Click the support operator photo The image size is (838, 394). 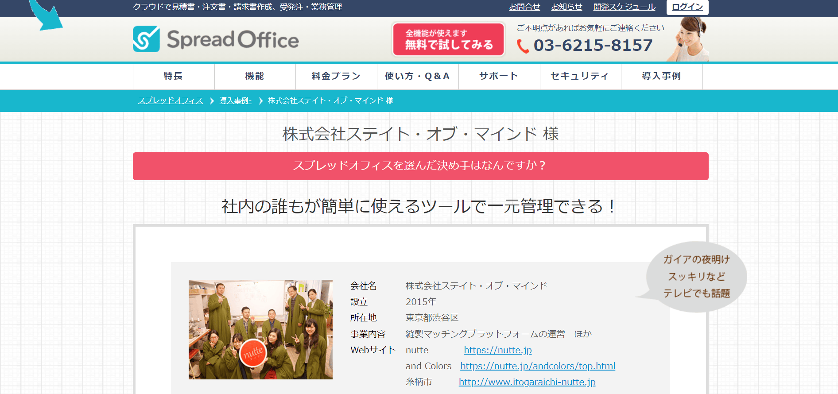(688, 39)
